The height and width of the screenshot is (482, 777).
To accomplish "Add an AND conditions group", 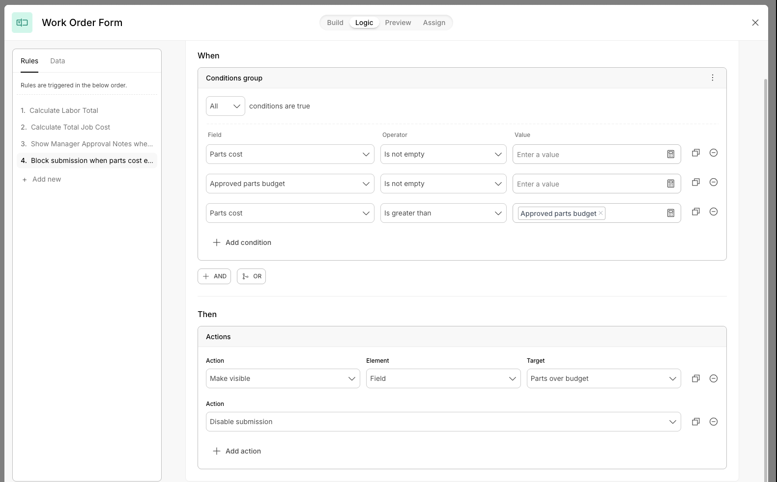I will (214, 276).
